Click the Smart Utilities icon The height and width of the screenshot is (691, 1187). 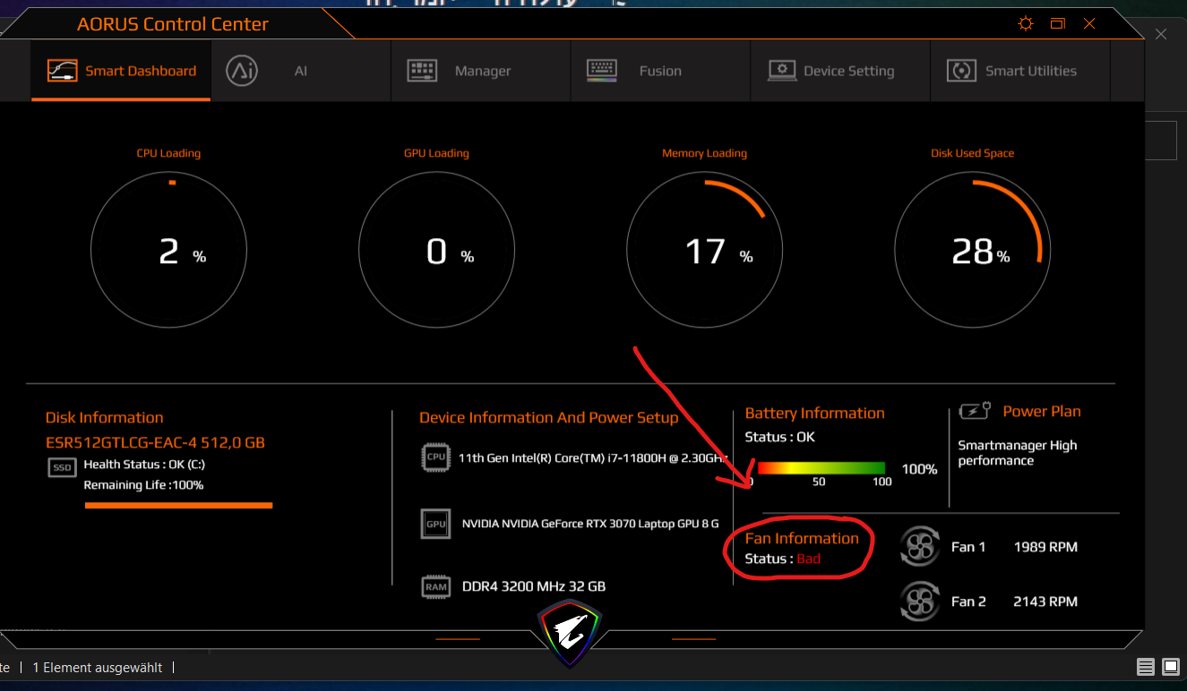pos(961,71)
